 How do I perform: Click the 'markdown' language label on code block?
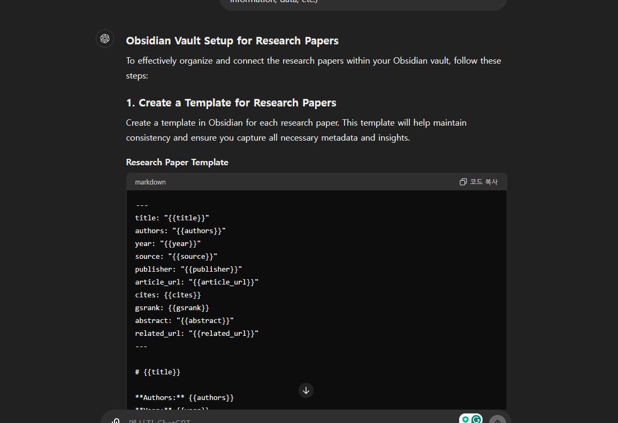(x=150, y=182)
